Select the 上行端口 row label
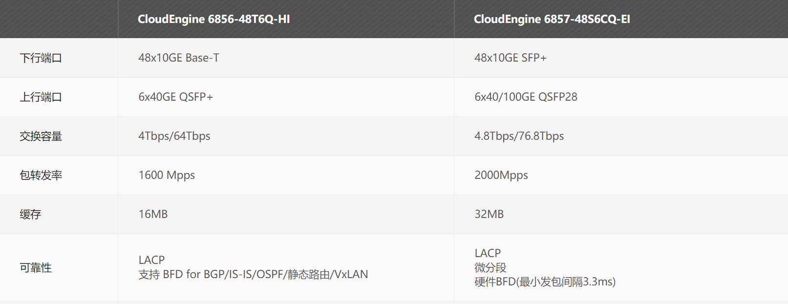The width and height of the screenshot is (788, 304). [41, 97]
